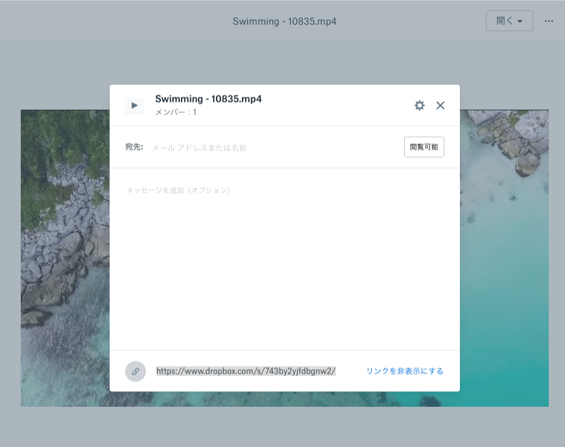Click the bold Swimming - 10835.mp4 dialog title

tap(208, 99)
